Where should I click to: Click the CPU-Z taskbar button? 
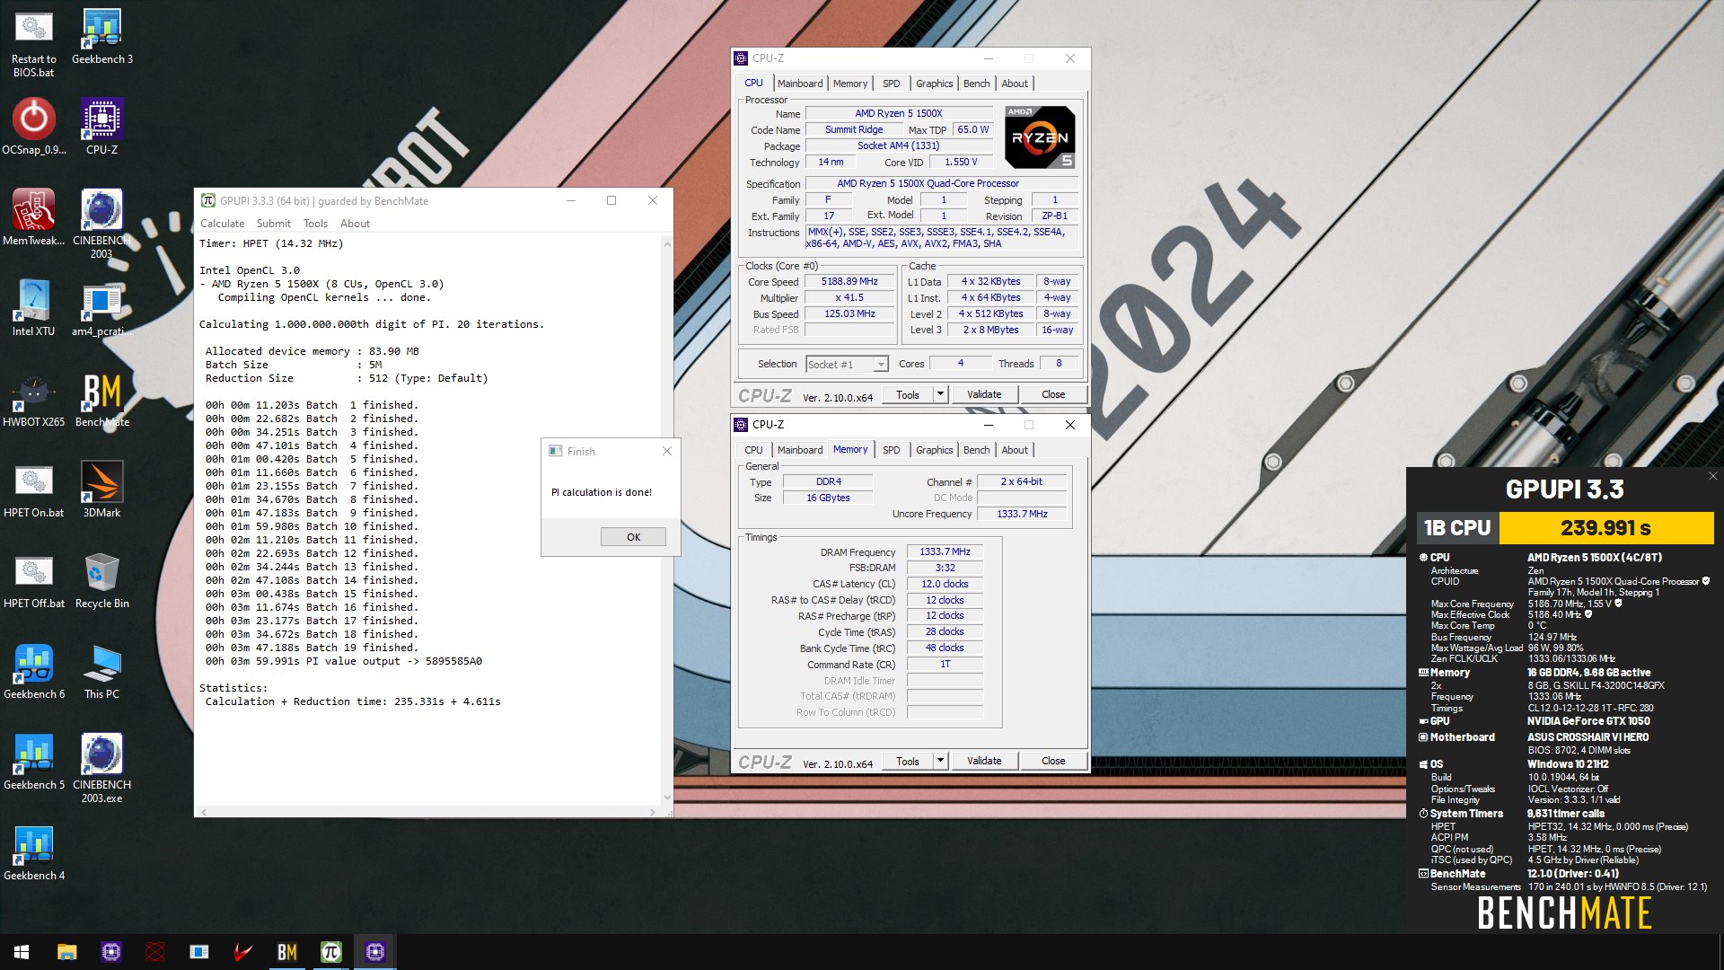click(375, 952)
